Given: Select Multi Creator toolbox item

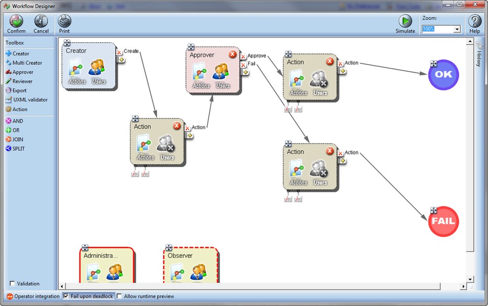Looking at the screenshot, I should (x=24, y=63).
